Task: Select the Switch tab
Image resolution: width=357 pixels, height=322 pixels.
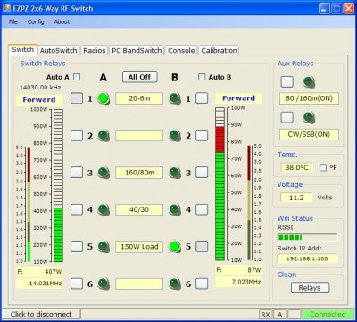Action: click(x=23, y=49)
